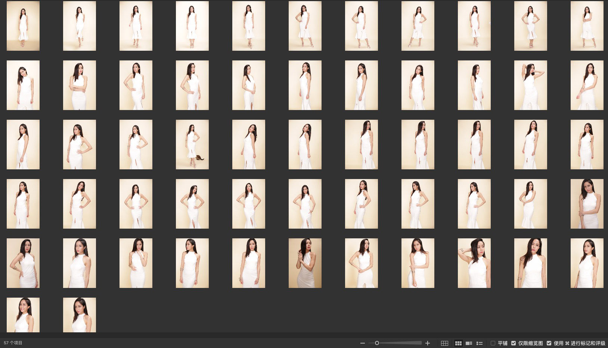
Task: Select the last thumbnail in the bottom row
Action: [80, 315]
